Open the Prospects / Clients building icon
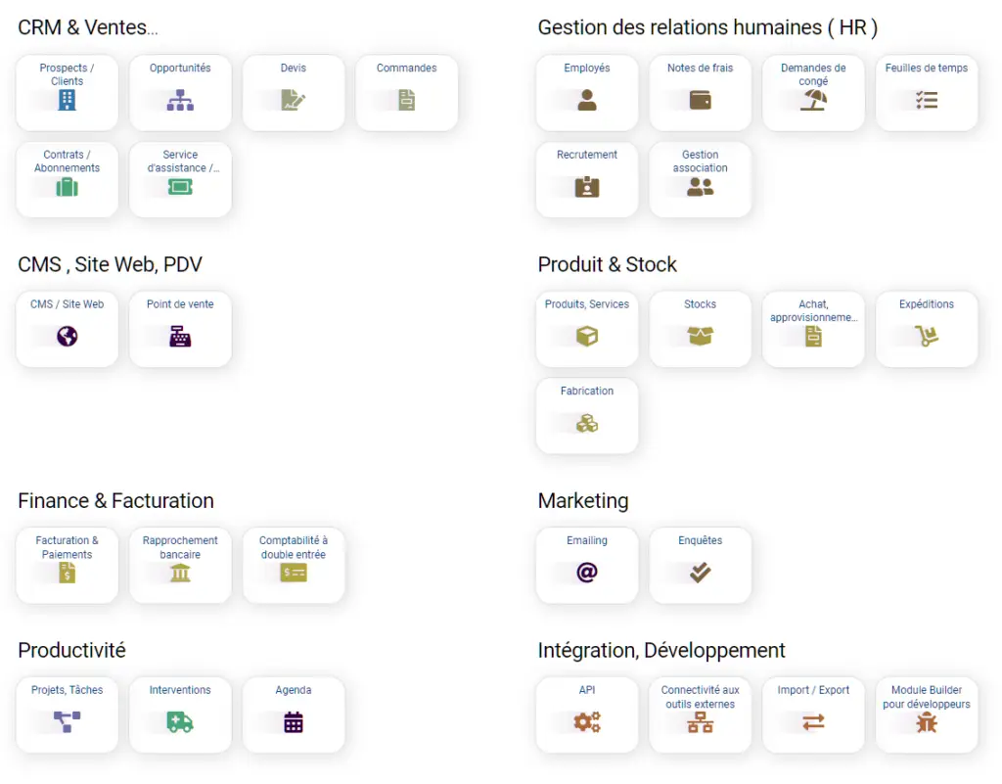 coord(68,100)
